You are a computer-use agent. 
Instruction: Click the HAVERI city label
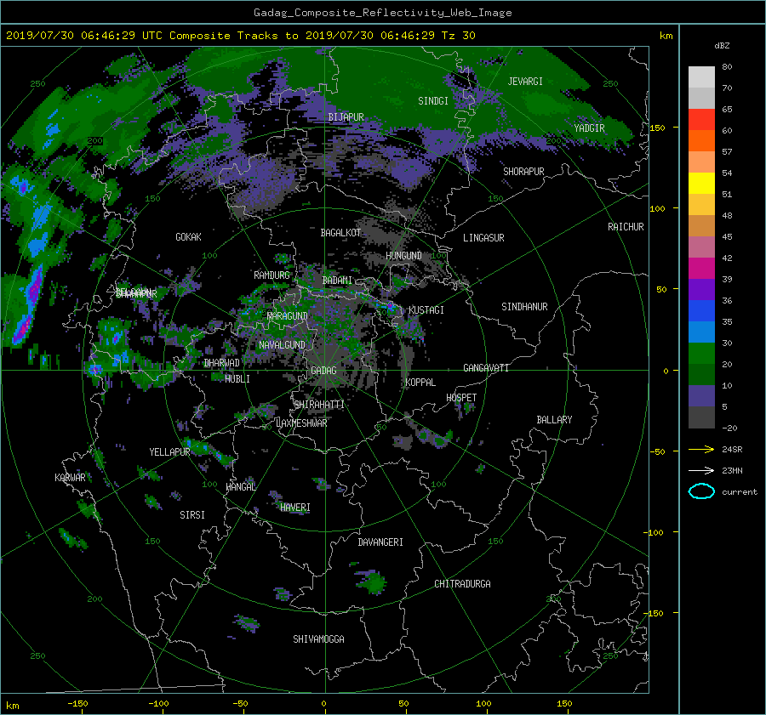click(x=295, y=508)
